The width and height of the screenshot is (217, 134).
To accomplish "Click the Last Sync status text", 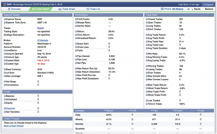I will pos(189,5).
